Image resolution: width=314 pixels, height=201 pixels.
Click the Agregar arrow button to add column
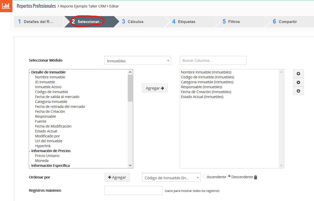[155, 88]
